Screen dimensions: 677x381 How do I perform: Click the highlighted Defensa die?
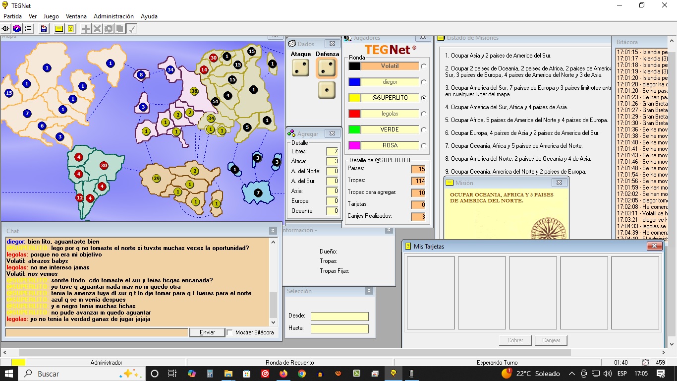pyautogui.click(x=326, y=68)
